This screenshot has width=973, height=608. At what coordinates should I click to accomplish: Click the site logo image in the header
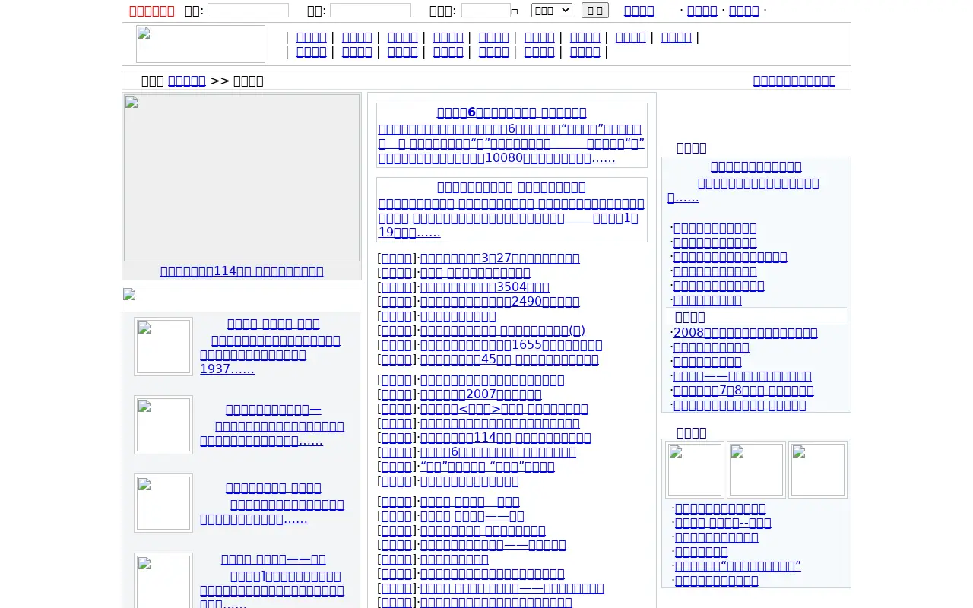click(x=201, y=44)
